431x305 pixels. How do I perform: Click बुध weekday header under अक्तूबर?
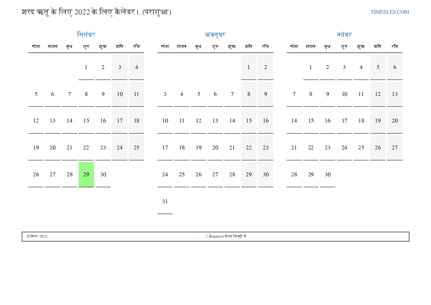(x=198, y=47)
